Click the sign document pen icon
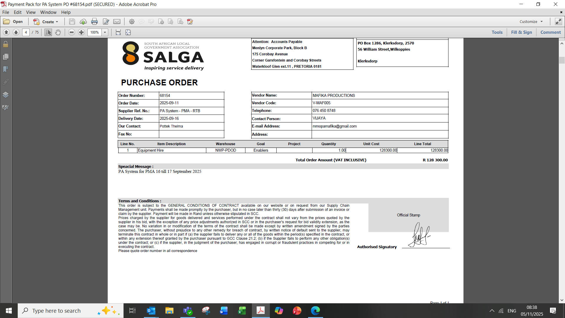The height and width of the screenshot is (318, 565). tap(190, 21)
